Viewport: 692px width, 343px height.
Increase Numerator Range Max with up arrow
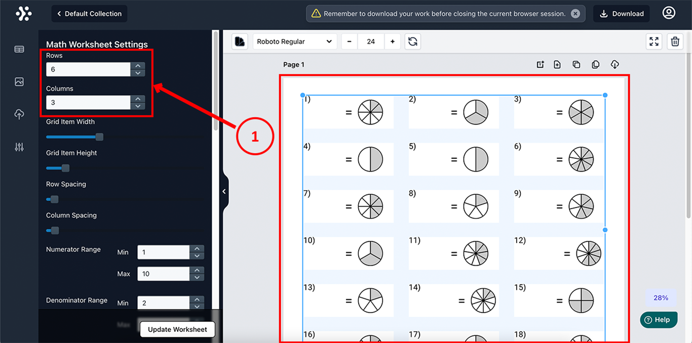coord(197,270)
